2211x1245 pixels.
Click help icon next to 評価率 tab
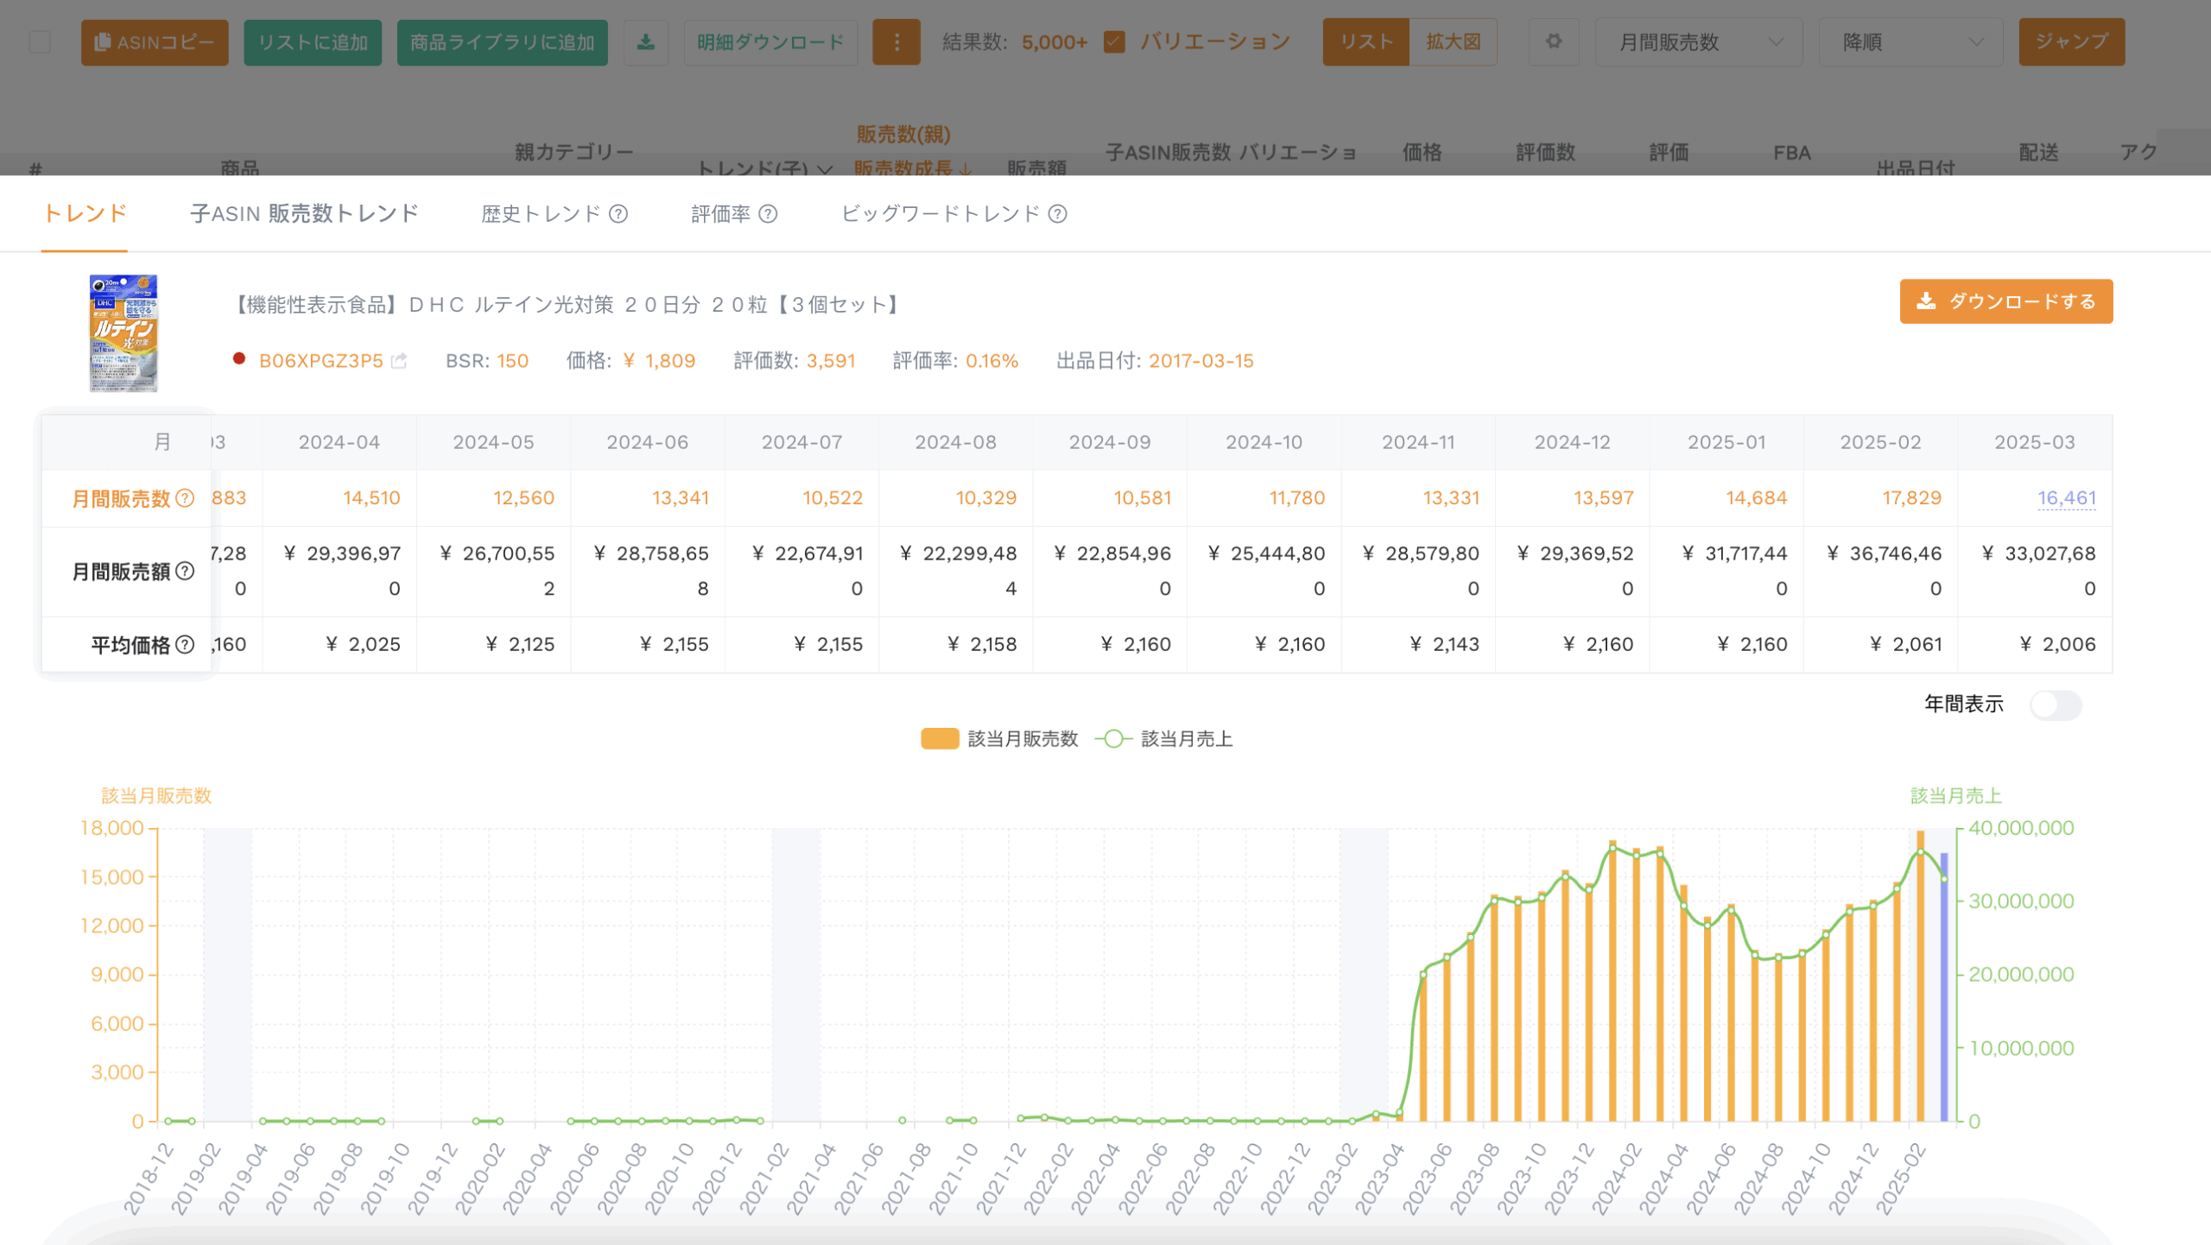click(768, 213)
